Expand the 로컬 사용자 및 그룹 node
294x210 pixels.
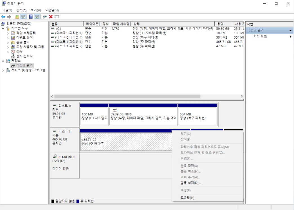(x=8, y=47)
